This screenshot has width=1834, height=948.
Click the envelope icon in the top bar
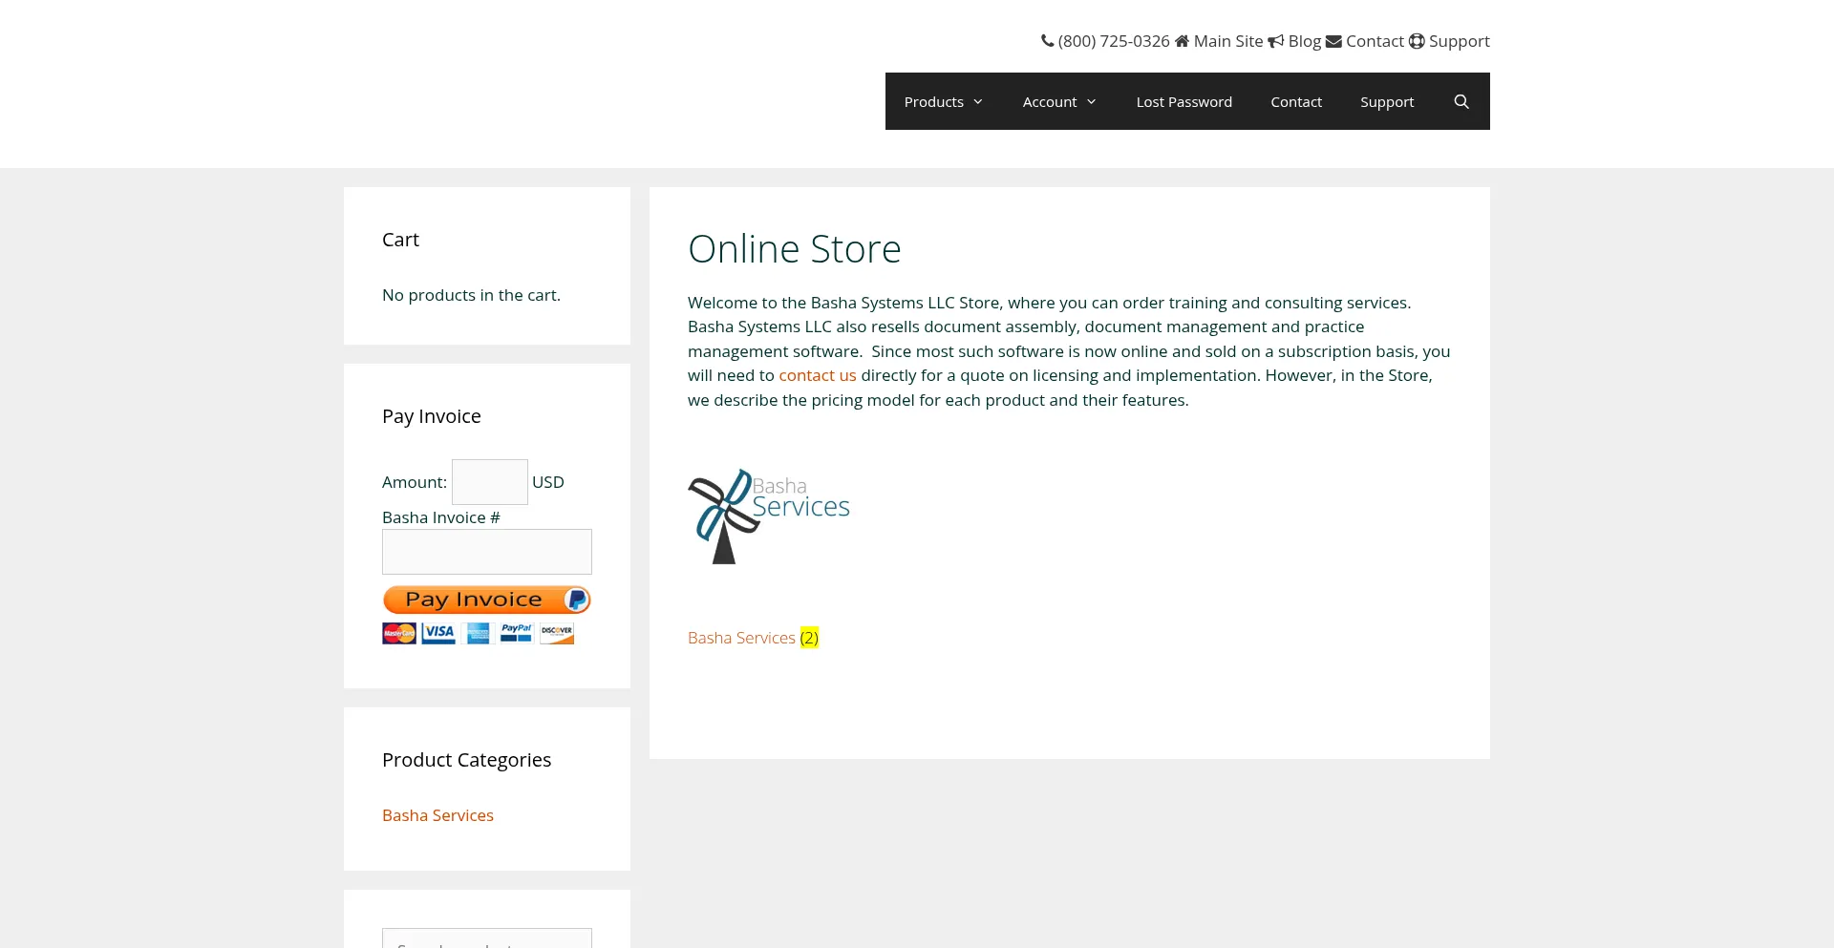tap(1333, 41)
